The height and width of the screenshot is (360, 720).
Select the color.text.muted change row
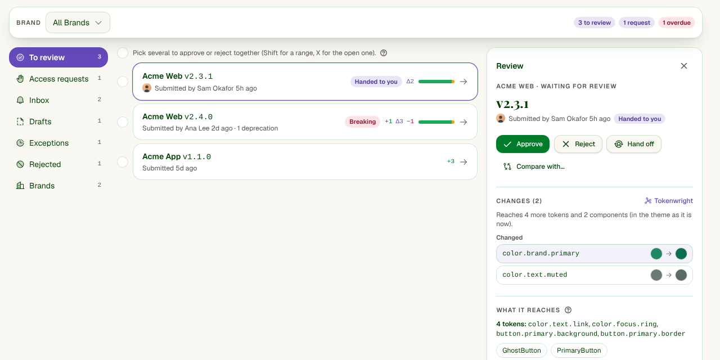tap(595, 275)
